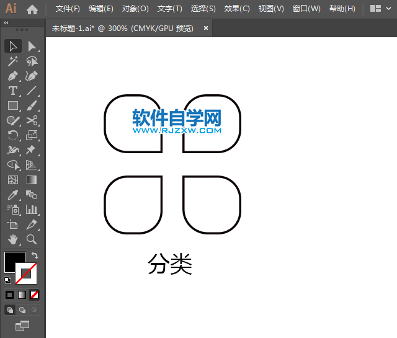Screen dimensions: 397x338
Task: Choose the Direct Selection white arrow tool
Action: click(32, 47)
